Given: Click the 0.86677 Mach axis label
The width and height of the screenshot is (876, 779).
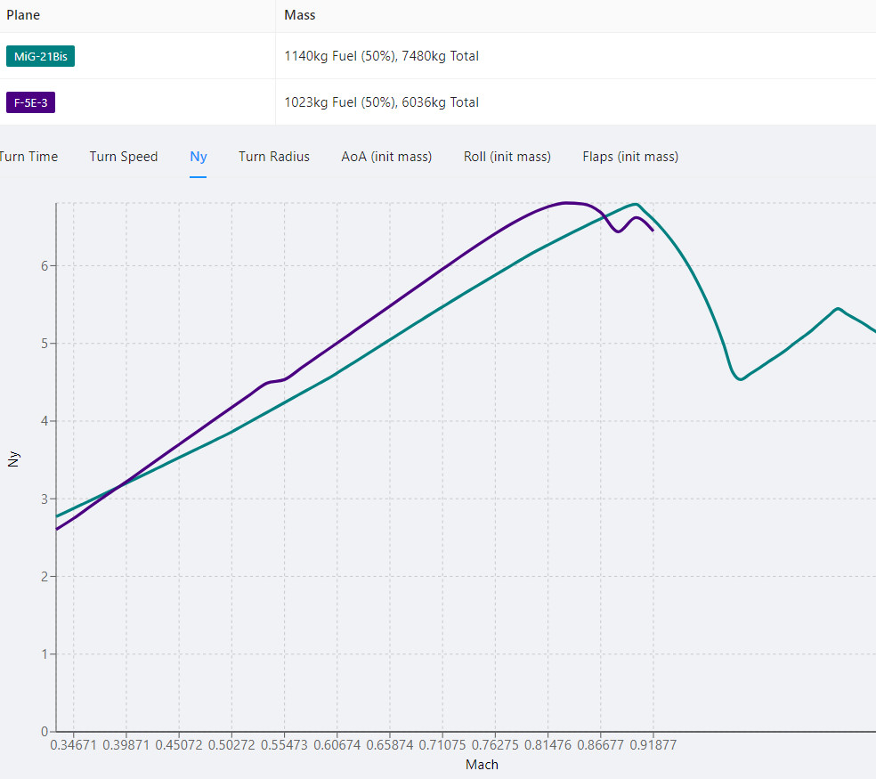Looking at the screenshot, I should [601, 745].
